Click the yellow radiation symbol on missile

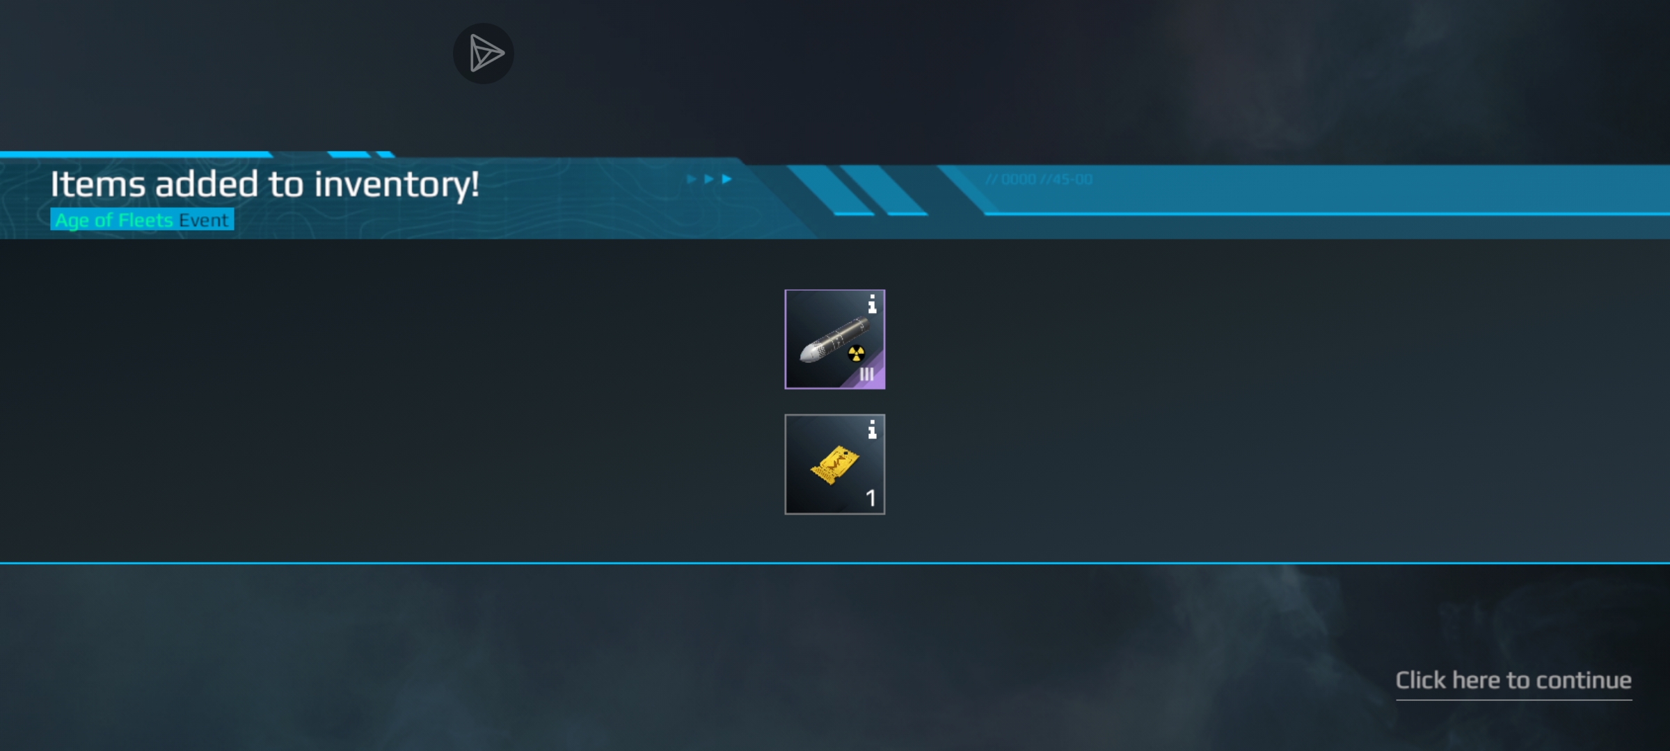pos(857,354)
